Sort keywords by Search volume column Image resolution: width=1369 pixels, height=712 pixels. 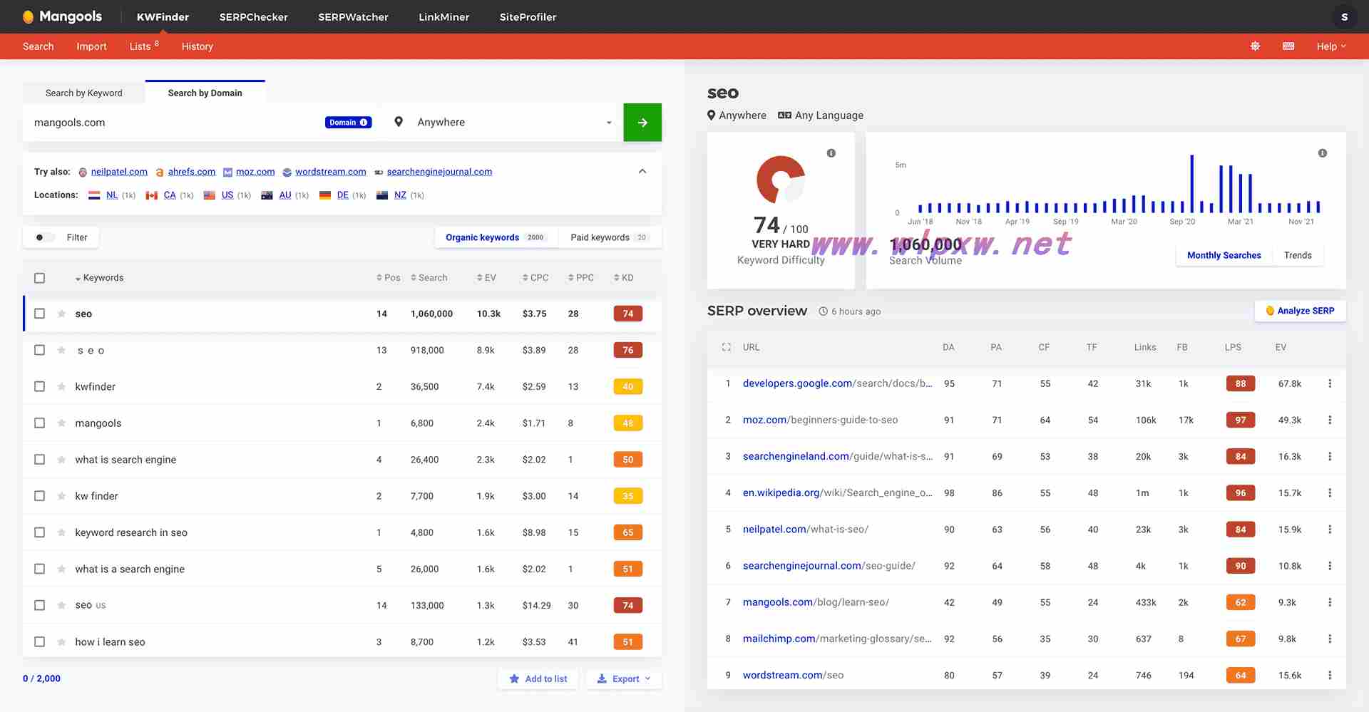tap(429, 278)
